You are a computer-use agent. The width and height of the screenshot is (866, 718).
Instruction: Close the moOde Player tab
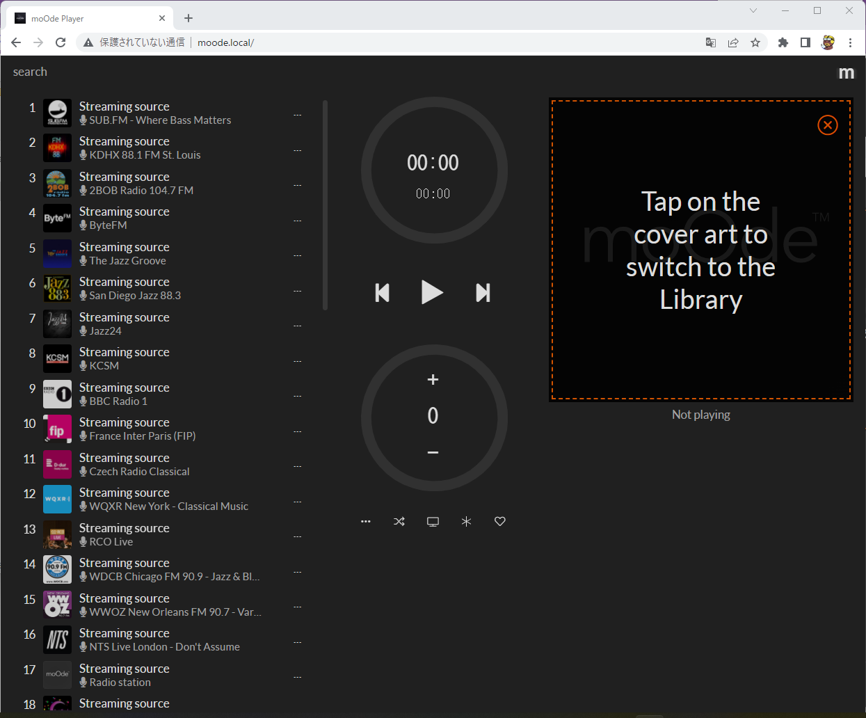pos(162,18)
